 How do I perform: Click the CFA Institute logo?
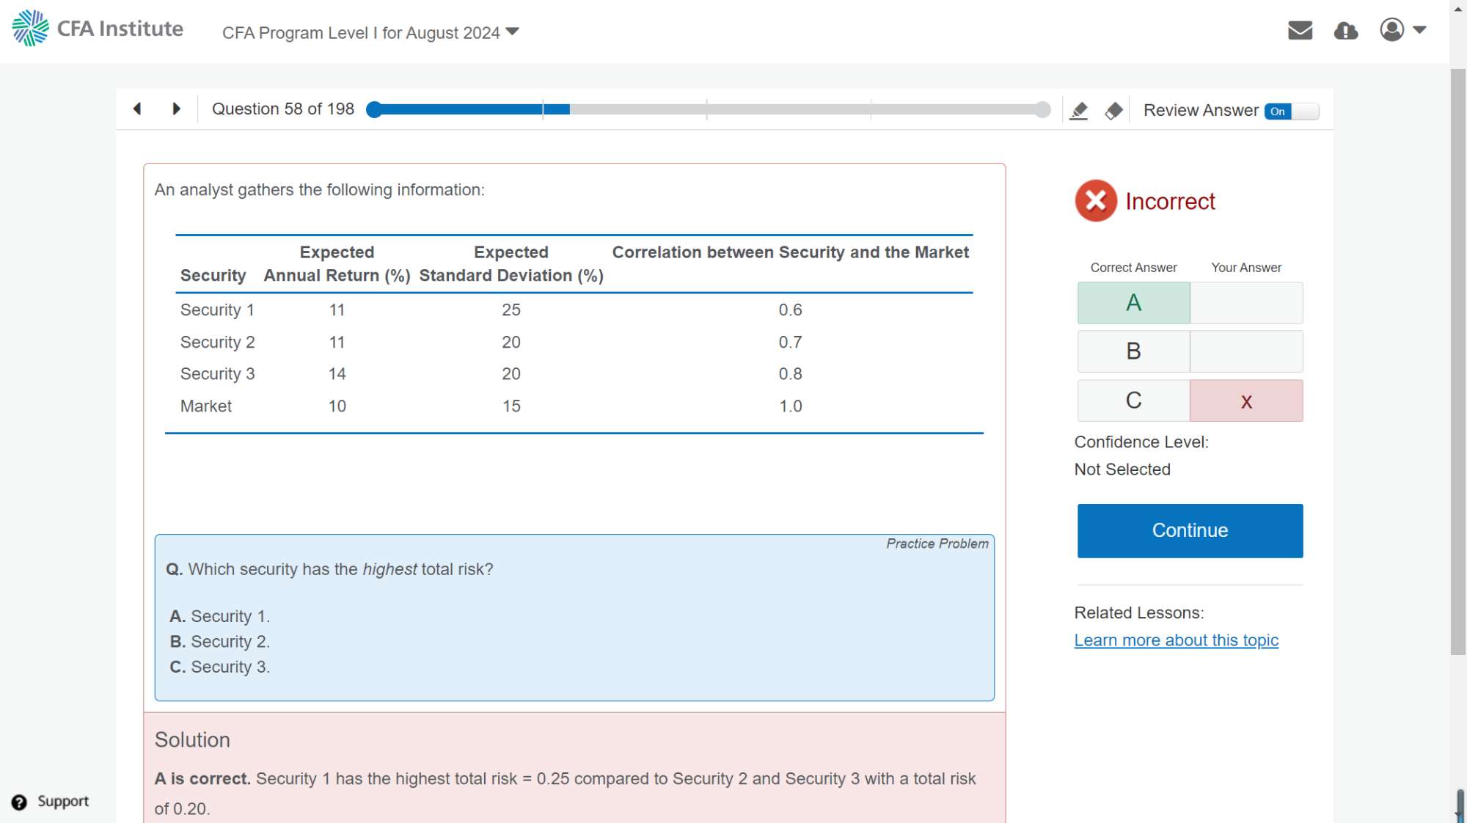pyautogui.click(x=98, y=29)
